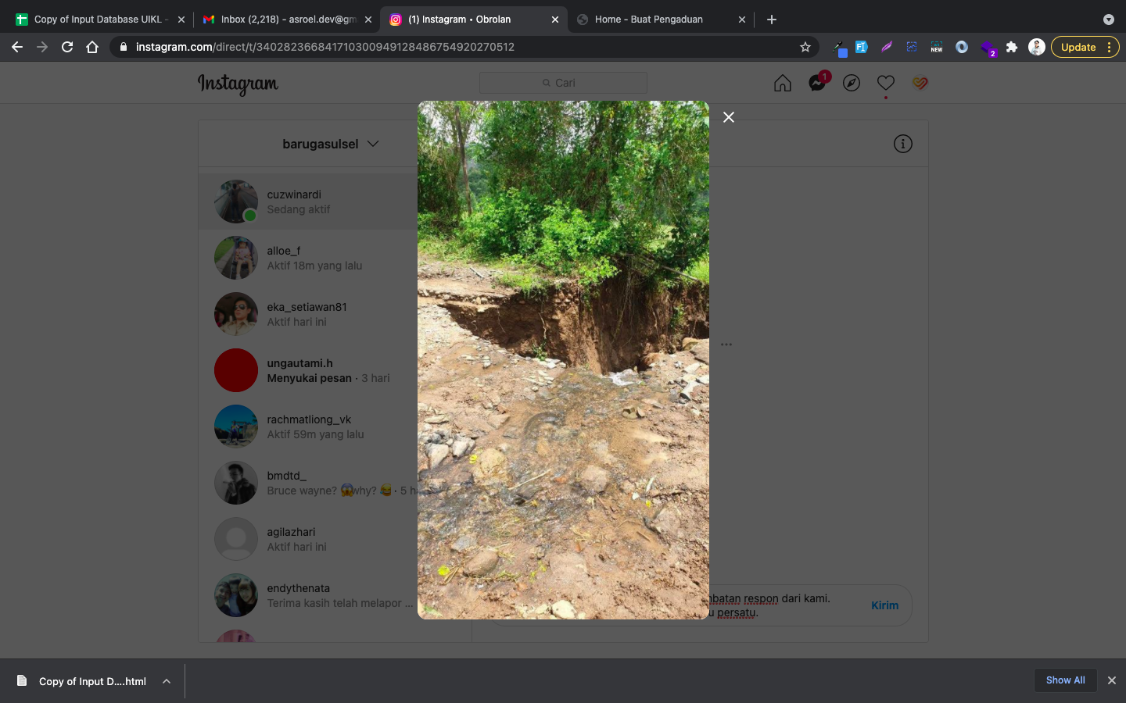Open tab search dropdown arrow

(1108, 20)
